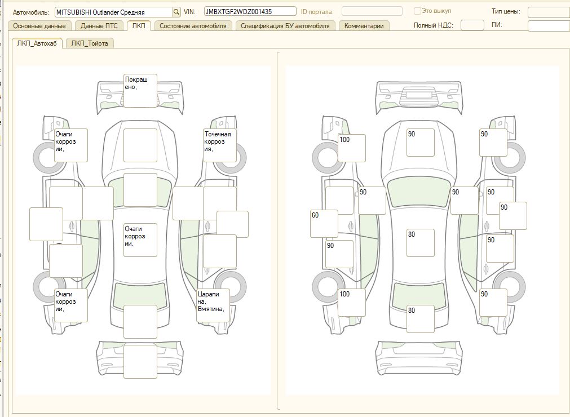Click the "Очаги коррозии" box on the car roof
Image resolution: width=570 pixels, height=417 pixels.
pyautogui.click(x=140, y=240)
